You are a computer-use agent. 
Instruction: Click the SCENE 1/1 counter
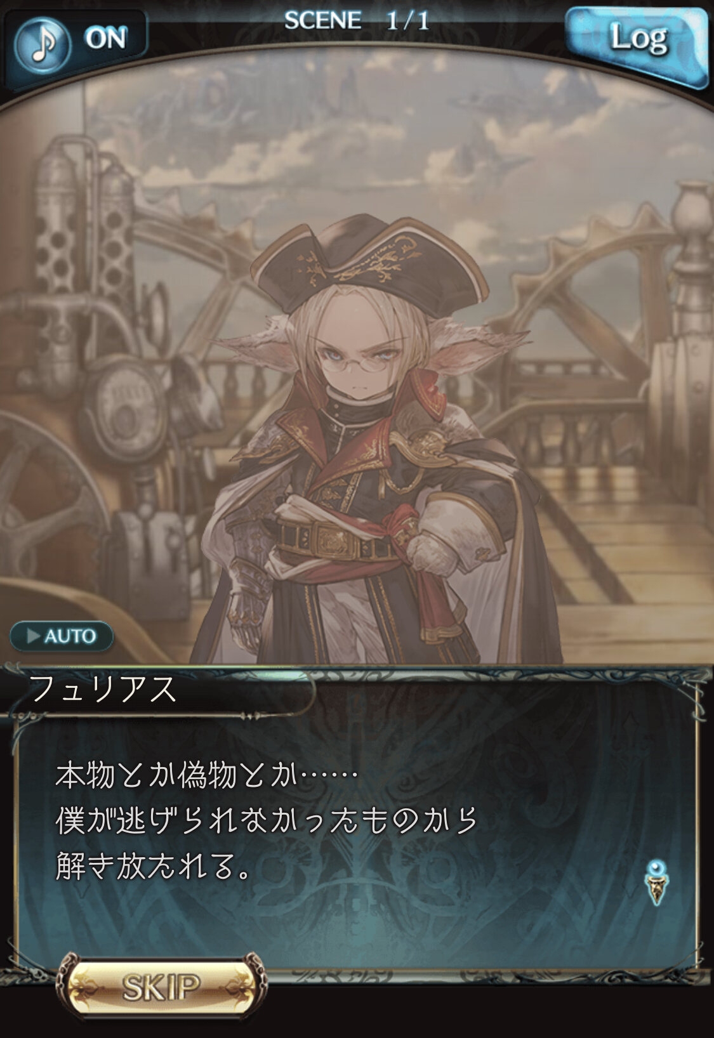(x=357, y=21)
